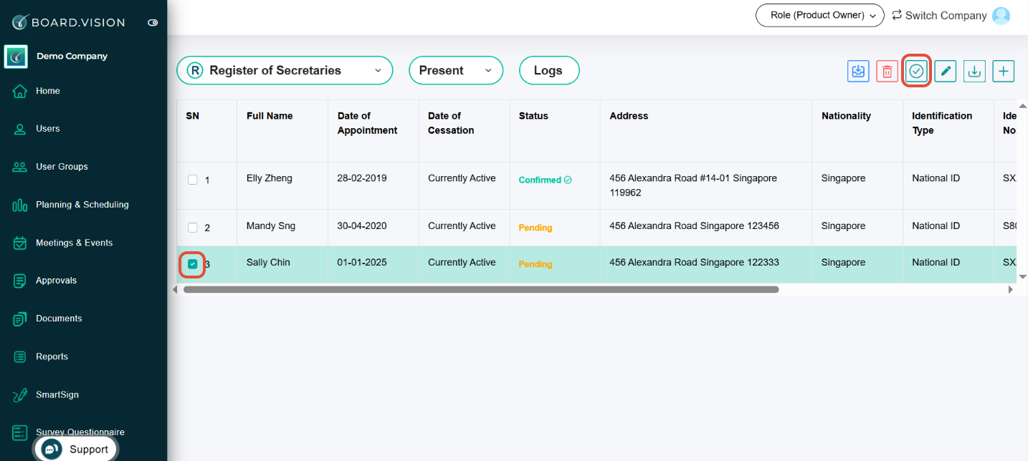The image size is (1028, 461).
Task: Click the download arrow icon
Action: 974,71
